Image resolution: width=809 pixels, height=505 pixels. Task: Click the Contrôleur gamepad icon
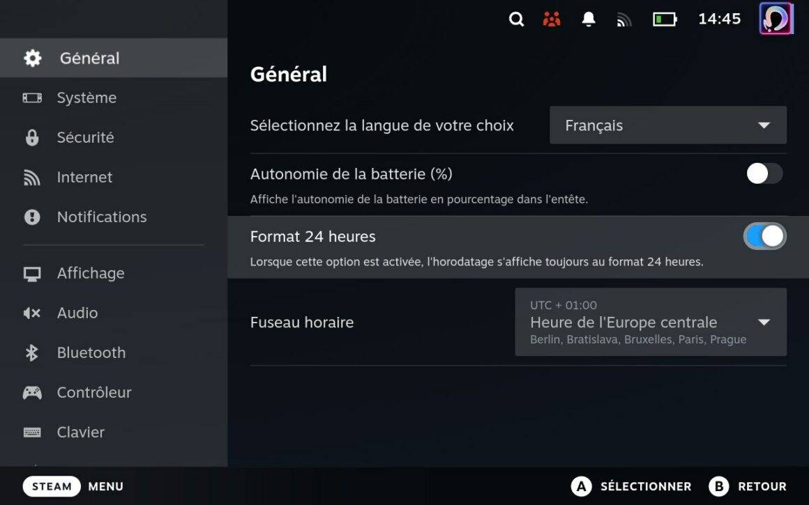tap(32, 393)
